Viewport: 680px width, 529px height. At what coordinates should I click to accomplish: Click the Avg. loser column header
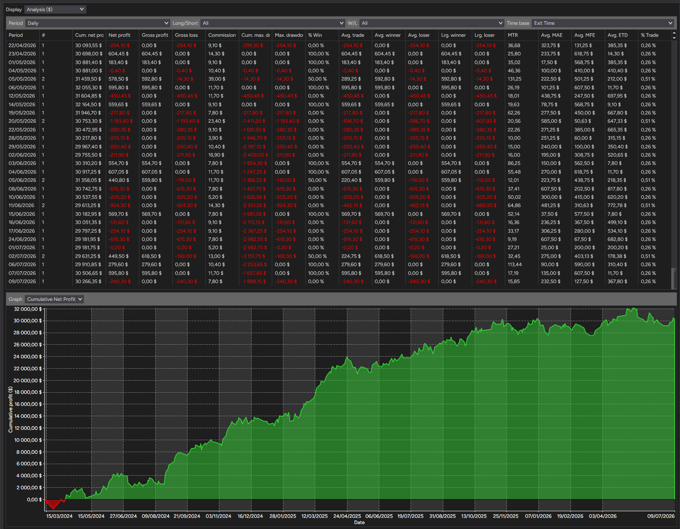(x=422, y=35)
